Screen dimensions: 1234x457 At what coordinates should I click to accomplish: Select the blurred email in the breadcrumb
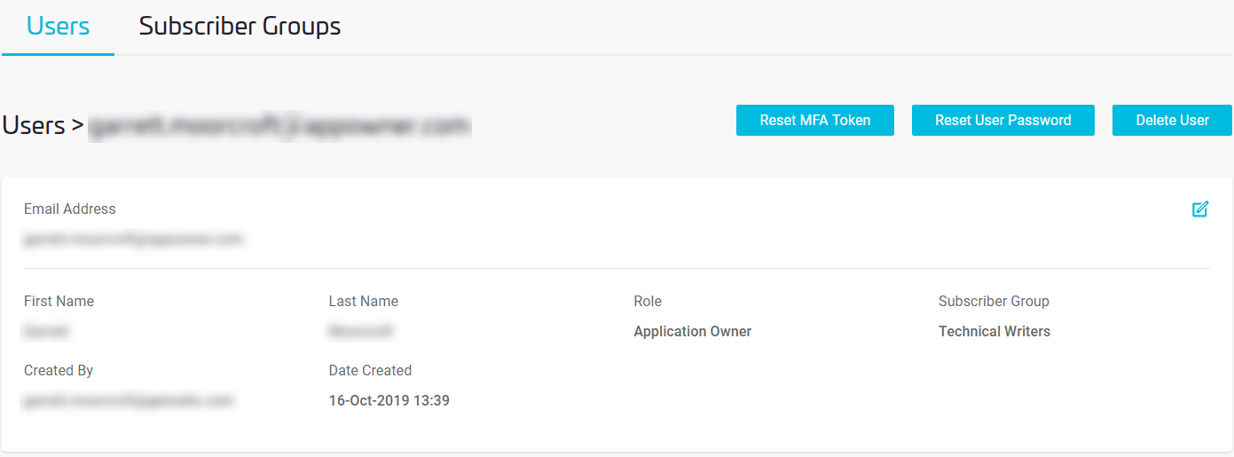[x=279, y=127]
